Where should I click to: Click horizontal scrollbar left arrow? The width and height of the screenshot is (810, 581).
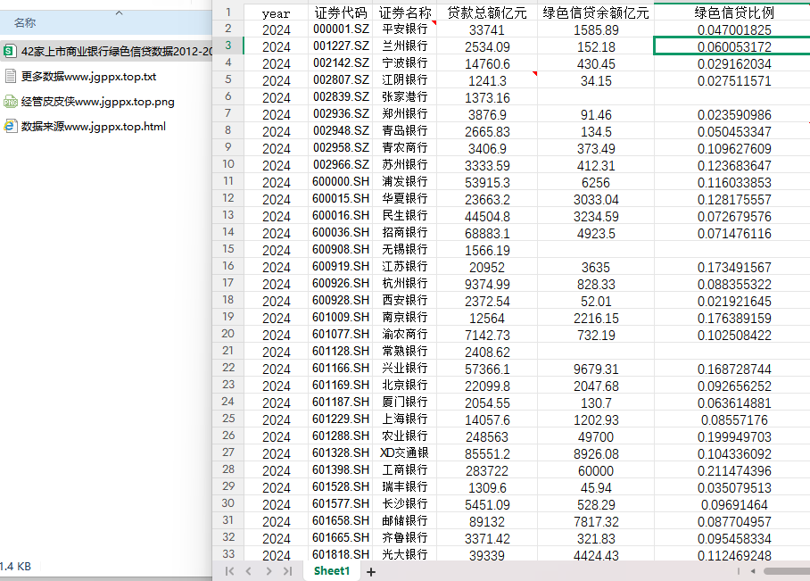(x=753, y=571)
